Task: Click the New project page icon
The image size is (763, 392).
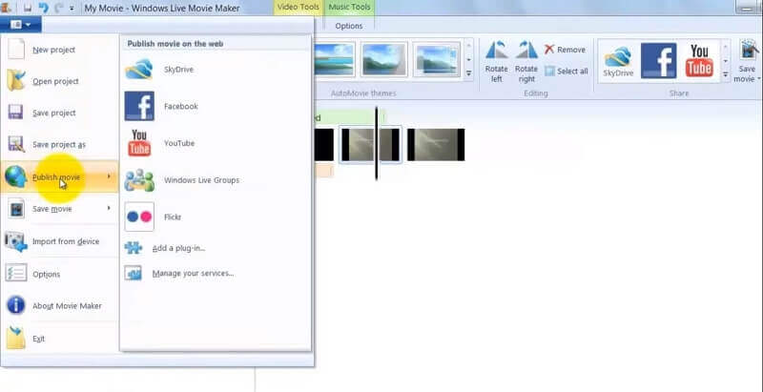Action: tap(16, 50)
